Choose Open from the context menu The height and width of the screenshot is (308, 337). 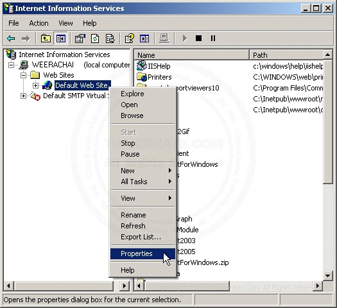click(x=143, y=105)
